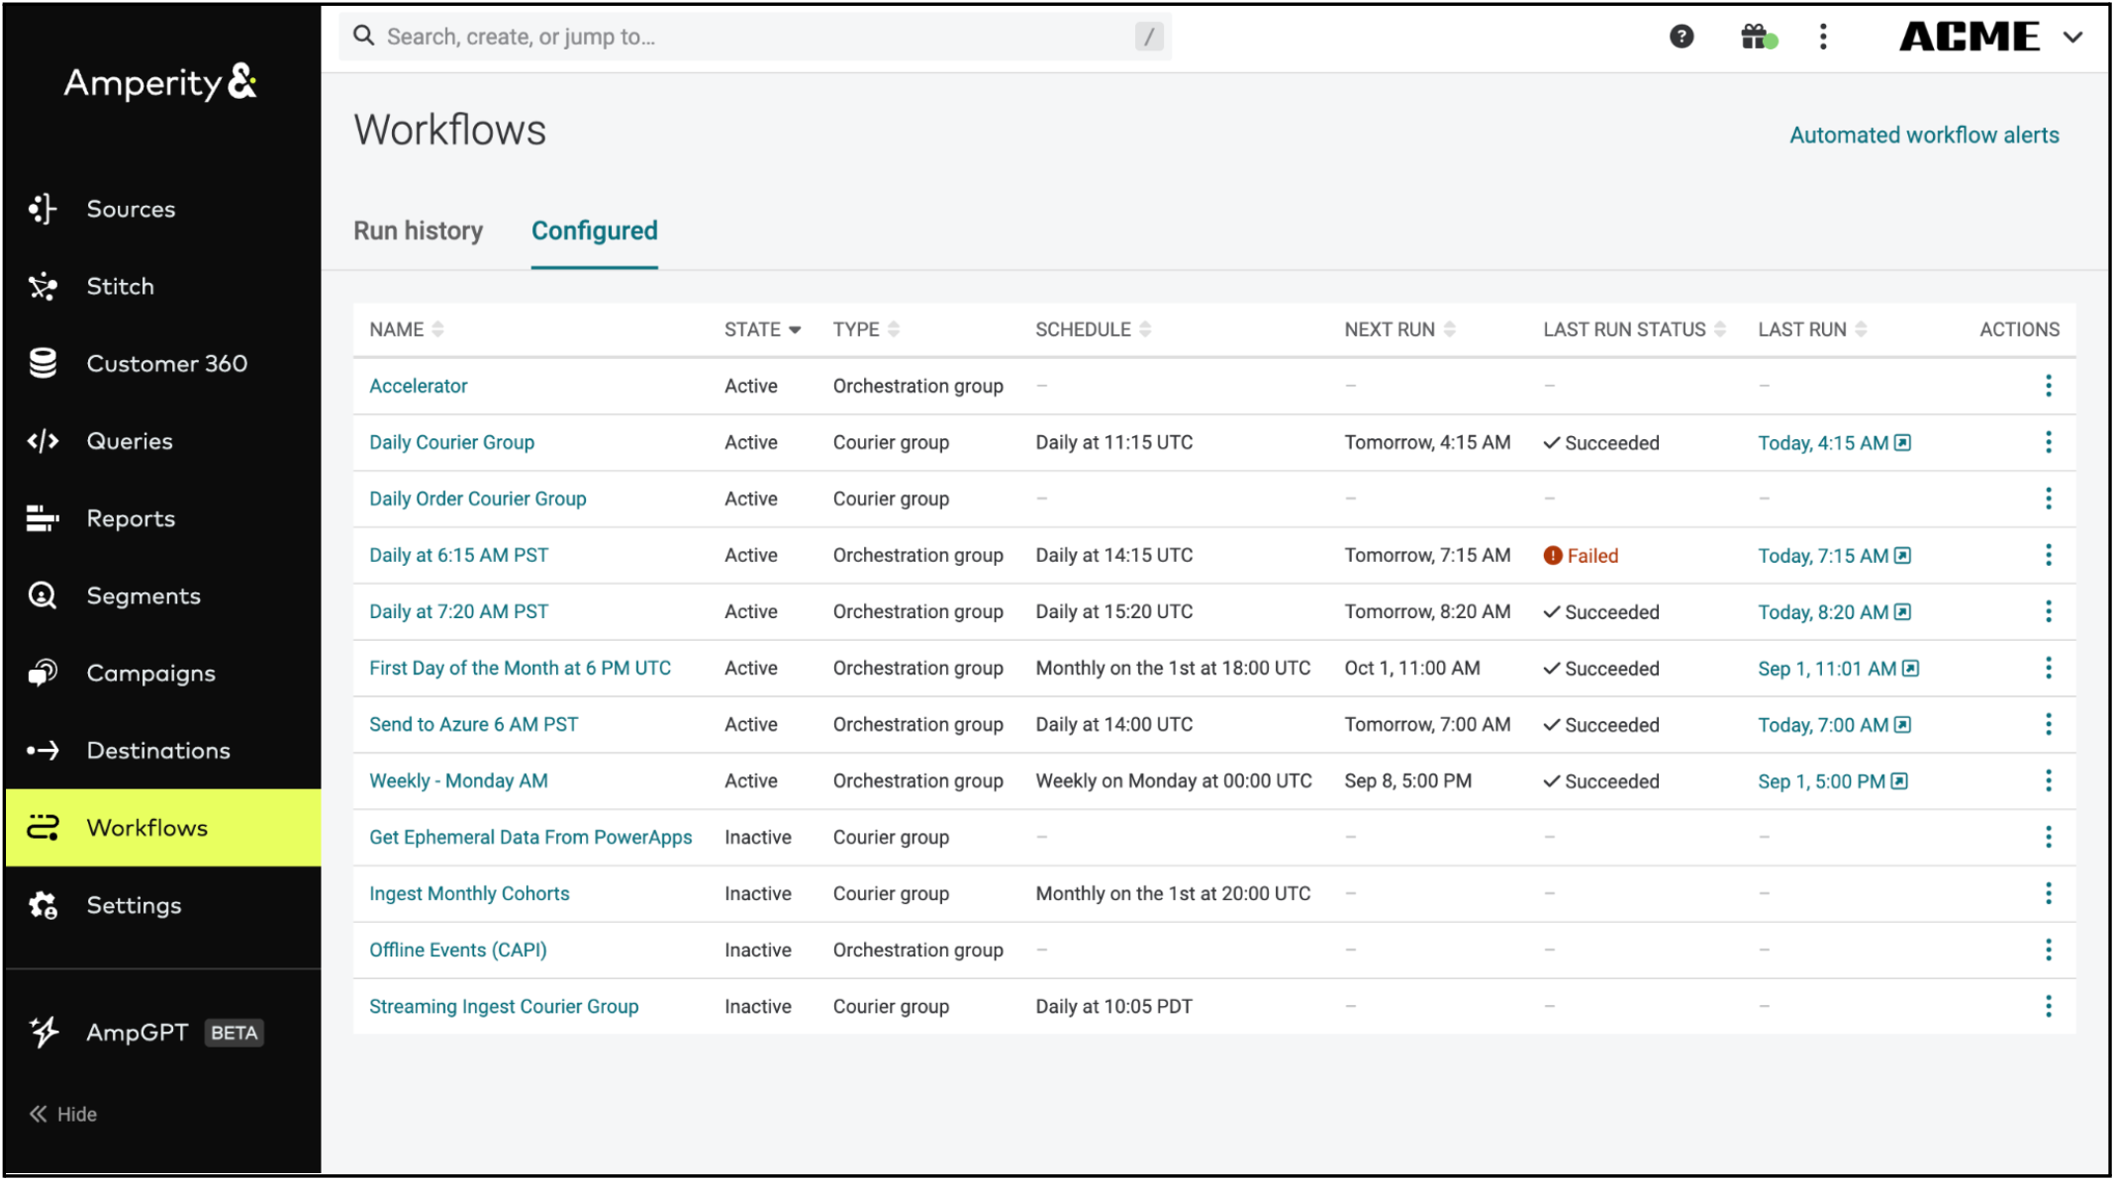Image resolution: width=2114 pixels, height=1181 pixels.
Task: Expand the ACME tenant dropdown
Action: click(2072, 38)
